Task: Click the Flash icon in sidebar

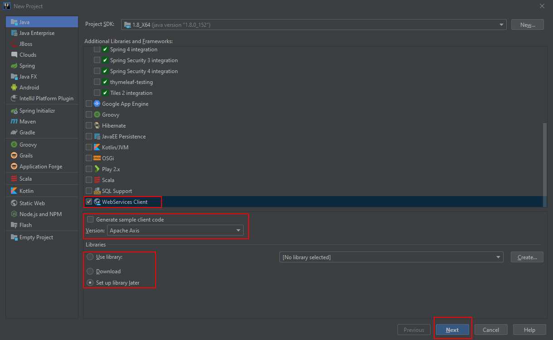Action: click(14, 225)
